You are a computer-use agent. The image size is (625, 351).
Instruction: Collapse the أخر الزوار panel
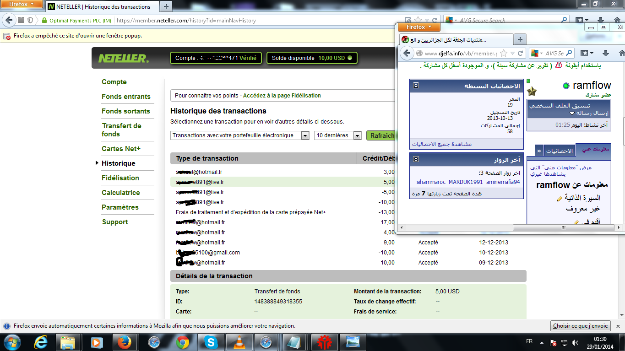tap(416, 159)
